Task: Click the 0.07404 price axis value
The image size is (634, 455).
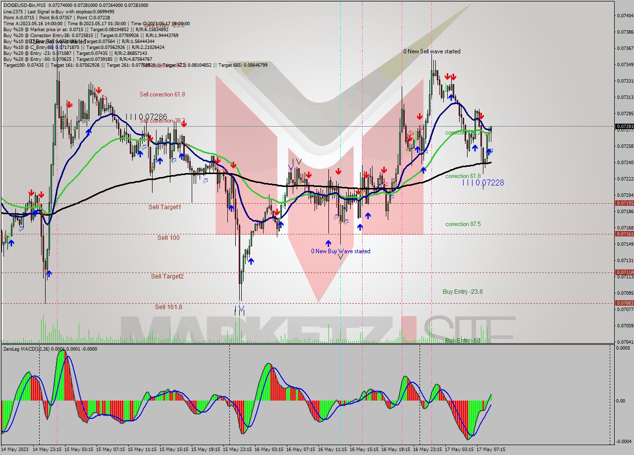Action: click(x=625, y=15)
